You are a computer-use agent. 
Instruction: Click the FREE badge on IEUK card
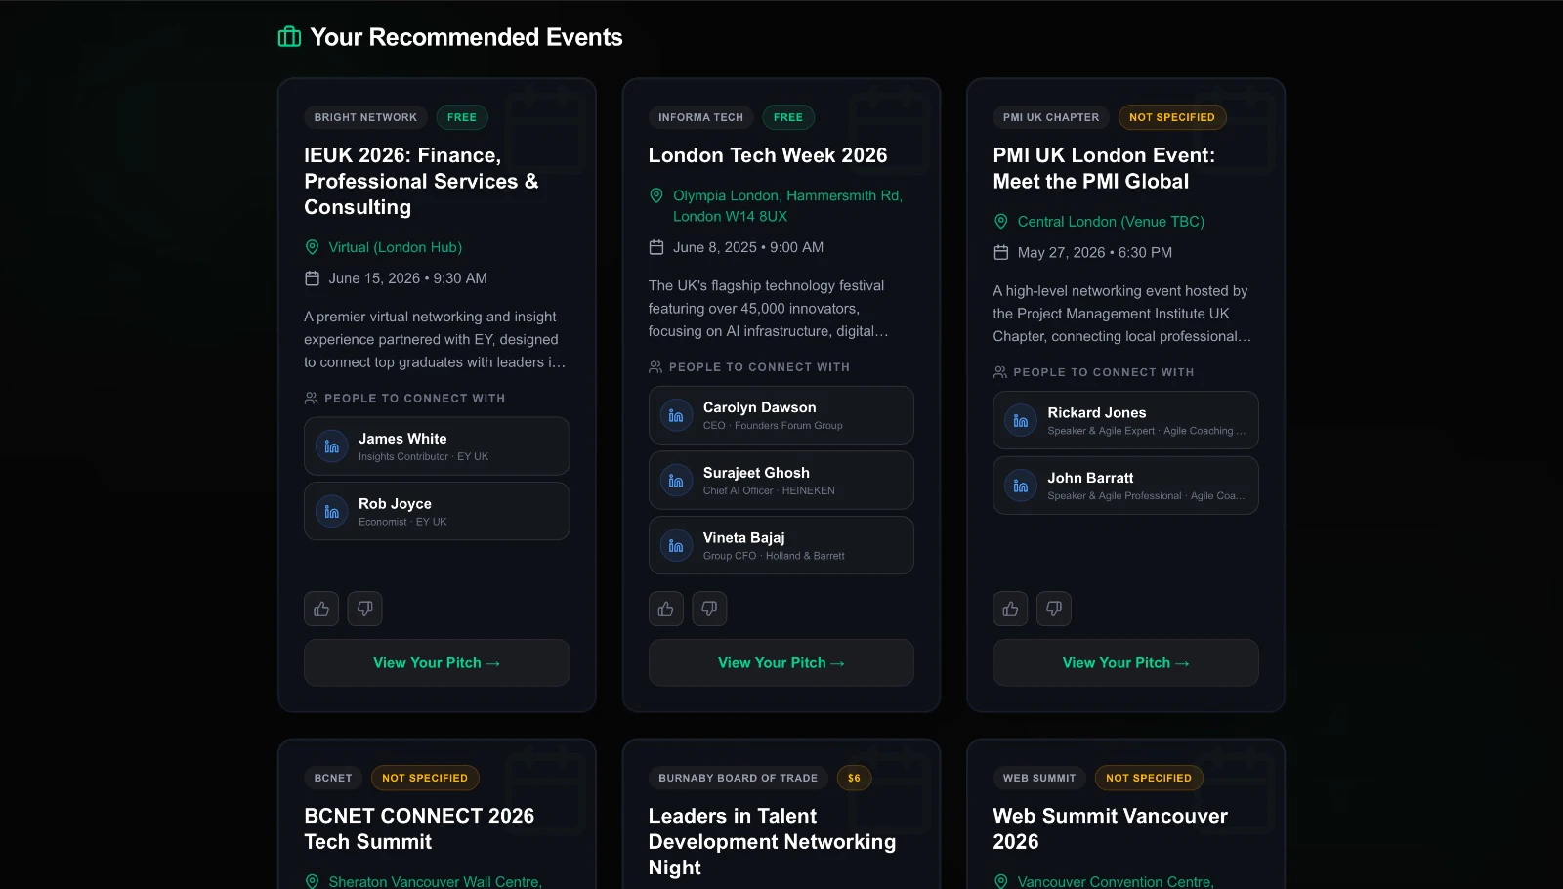point(462,117)
